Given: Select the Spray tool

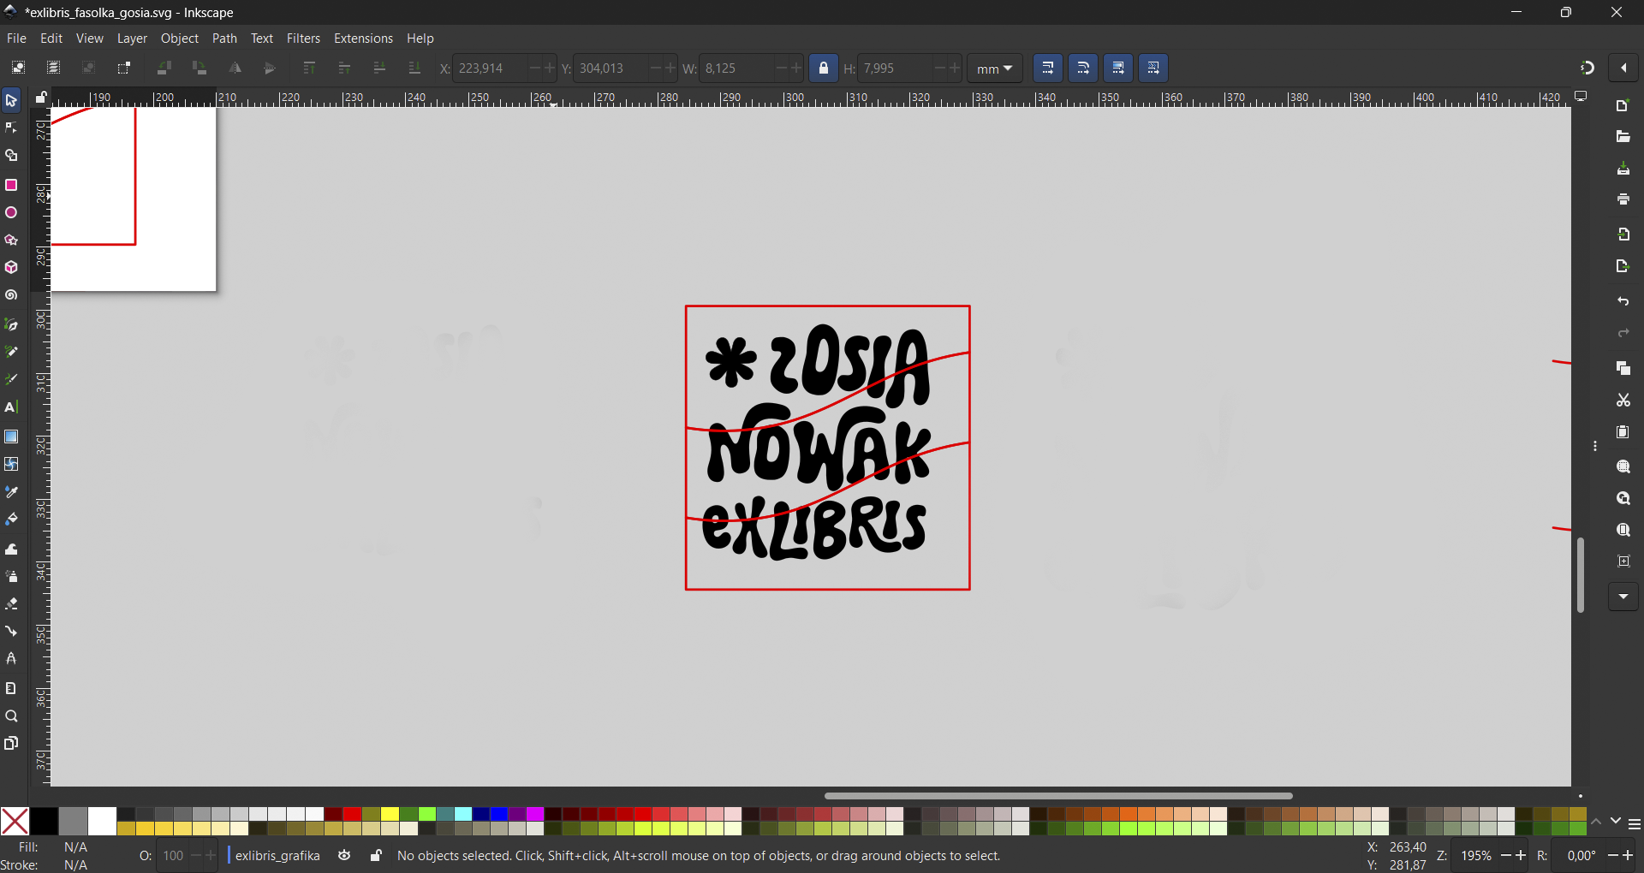Looking at the screenshot, I should click(x=11, y=576).
